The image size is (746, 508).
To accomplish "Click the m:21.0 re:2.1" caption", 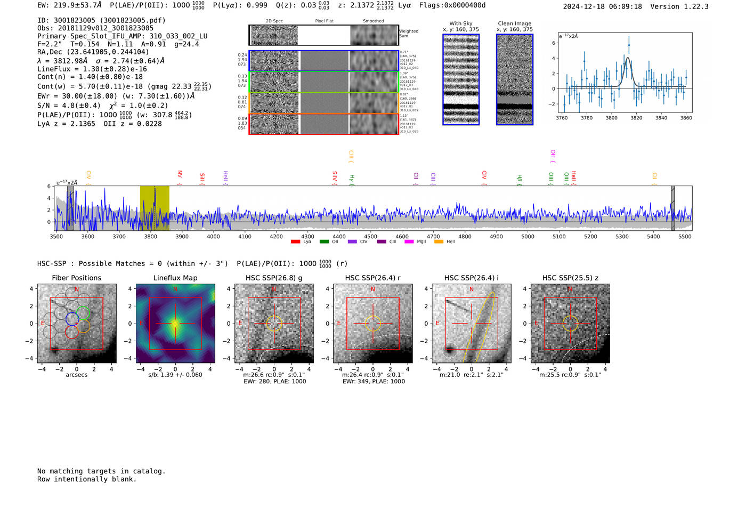I will click(472, 375).
